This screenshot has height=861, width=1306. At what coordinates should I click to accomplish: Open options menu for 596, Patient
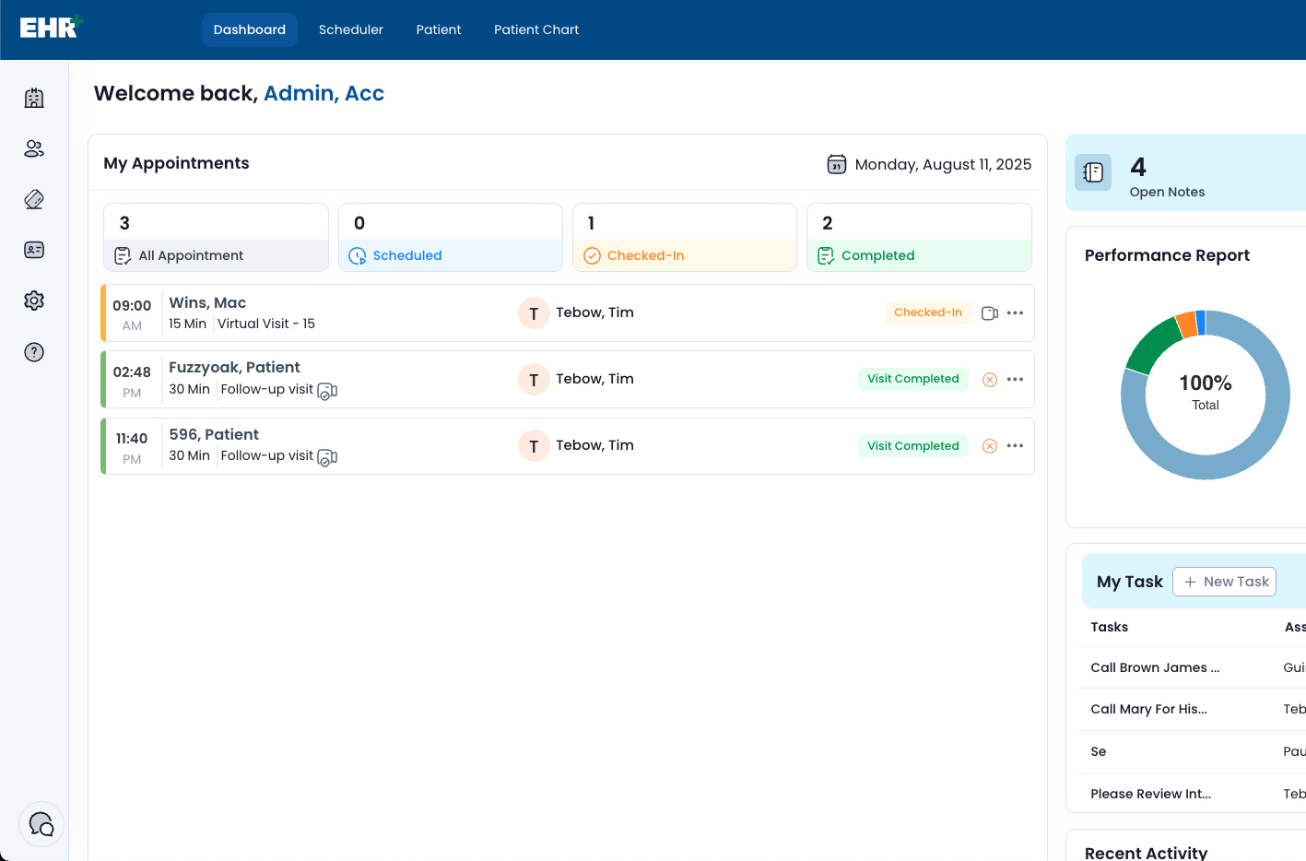pos(1015,445)
